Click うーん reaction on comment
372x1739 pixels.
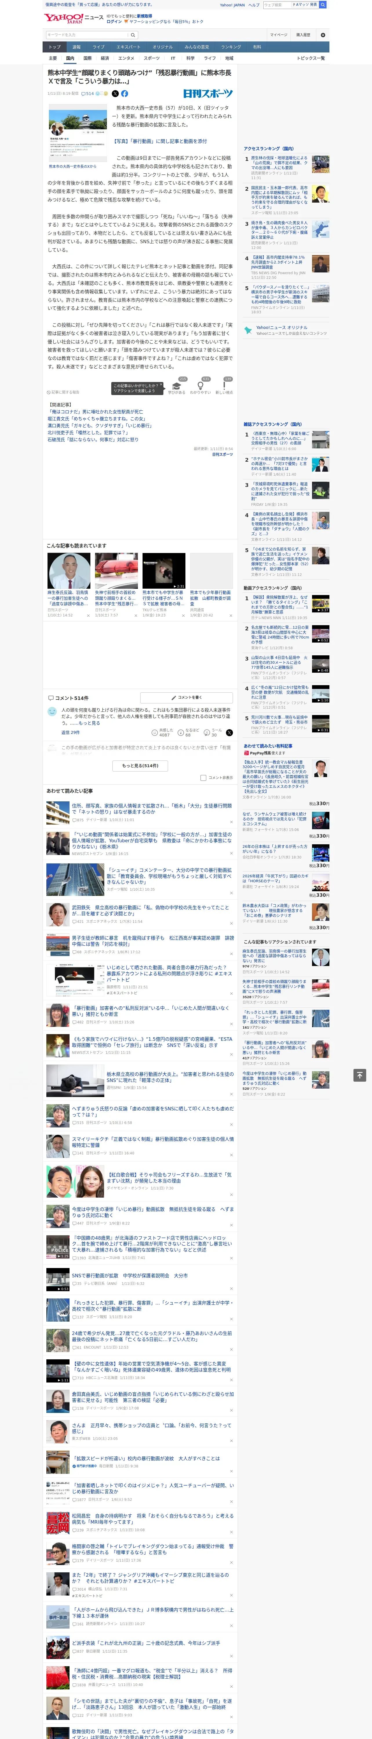pyautogui.click(x=213, y=732)
